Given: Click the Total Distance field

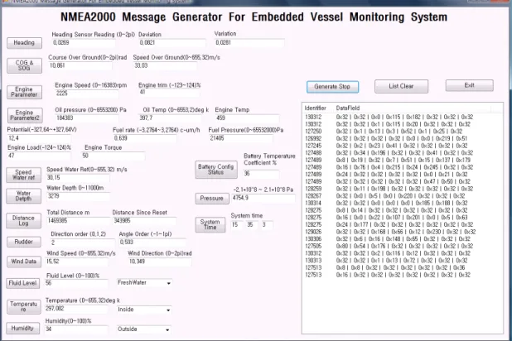Looking at the screenshot, I should click(x=78, y=221).
